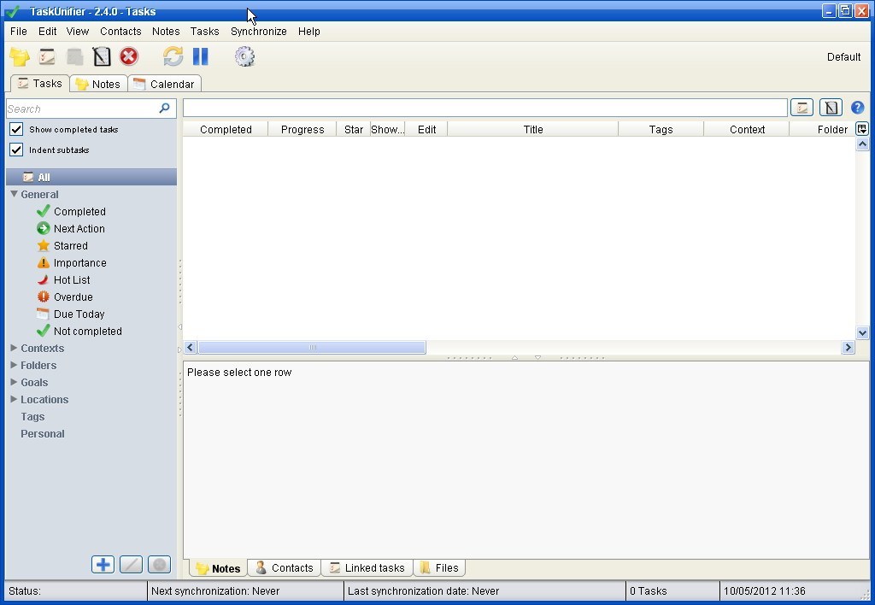Click the add note toolbar icon
Viewport: 875px width, 605px height.
point(20,56)
